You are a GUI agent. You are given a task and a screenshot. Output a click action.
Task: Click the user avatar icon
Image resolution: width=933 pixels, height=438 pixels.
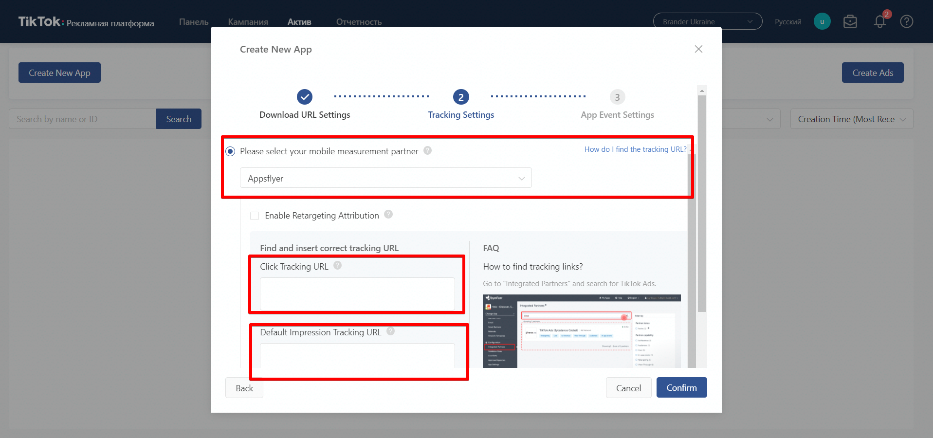[x=822, y=21]
